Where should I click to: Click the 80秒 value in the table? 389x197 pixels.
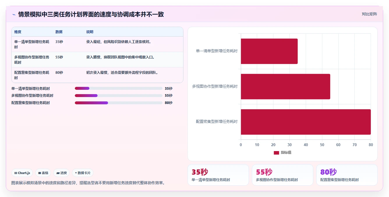(x=59, y=72)
